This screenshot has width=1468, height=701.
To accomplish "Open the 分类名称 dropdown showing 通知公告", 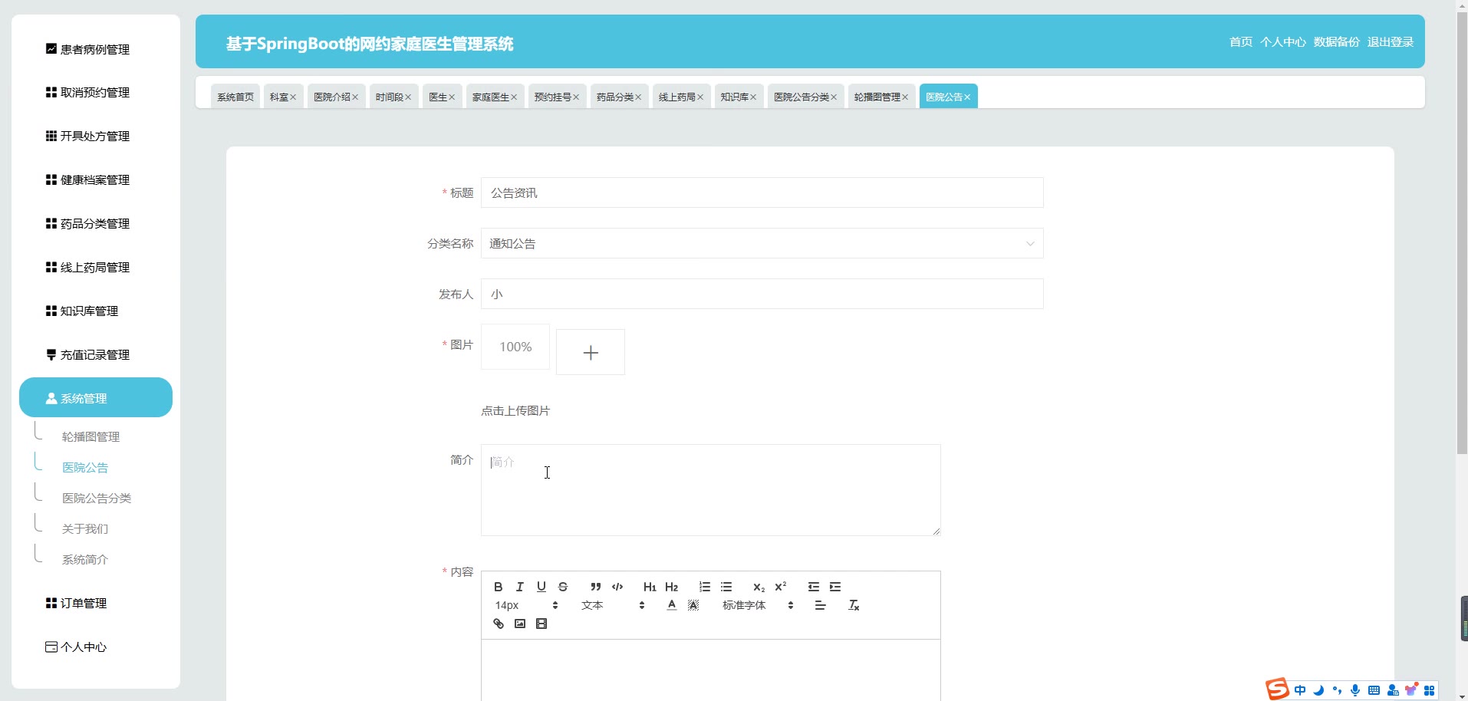I will [x=762, y=244].
